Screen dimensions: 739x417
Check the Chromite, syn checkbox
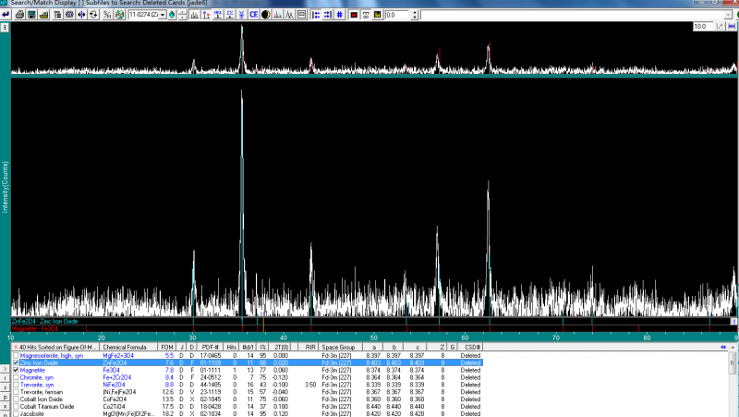click(16, 377)
